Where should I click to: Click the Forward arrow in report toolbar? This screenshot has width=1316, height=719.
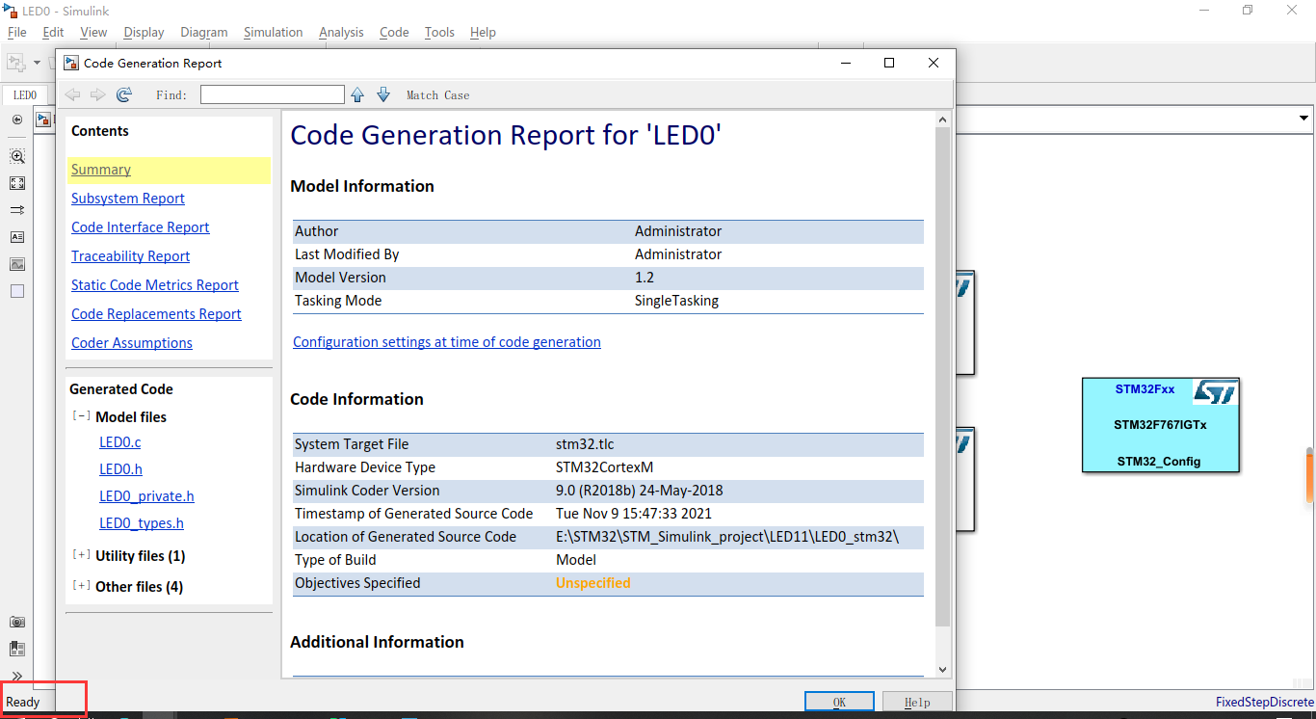click(98, 94)
